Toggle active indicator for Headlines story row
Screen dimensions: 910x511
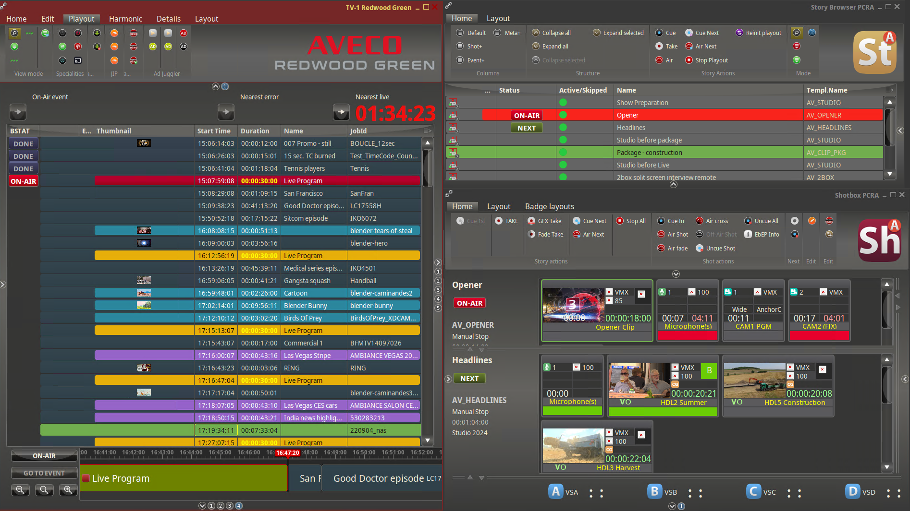point(563,128)
